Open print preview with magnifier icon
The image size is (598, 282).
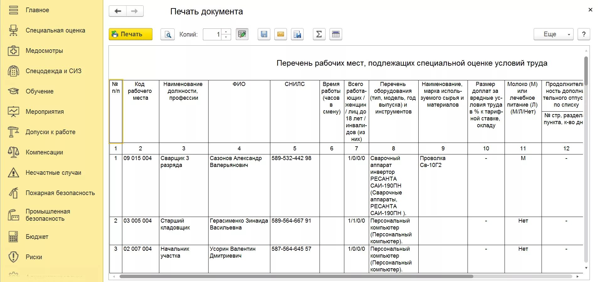tap(168, 34)
